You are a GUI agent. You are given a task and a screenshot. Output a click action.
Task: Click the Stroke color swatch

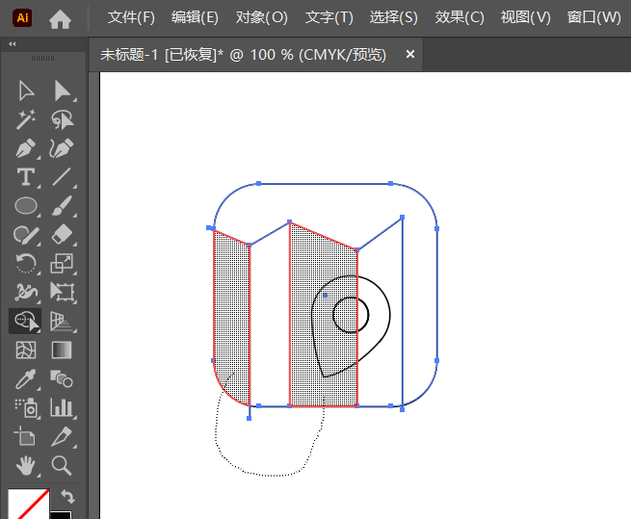[x=61, y=514]
